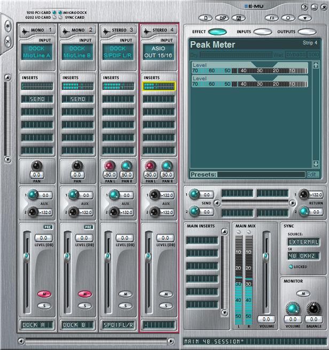Select the SEND insert on strip 2
This screenshot has width=329, height=350.
[x=78, y=99]
